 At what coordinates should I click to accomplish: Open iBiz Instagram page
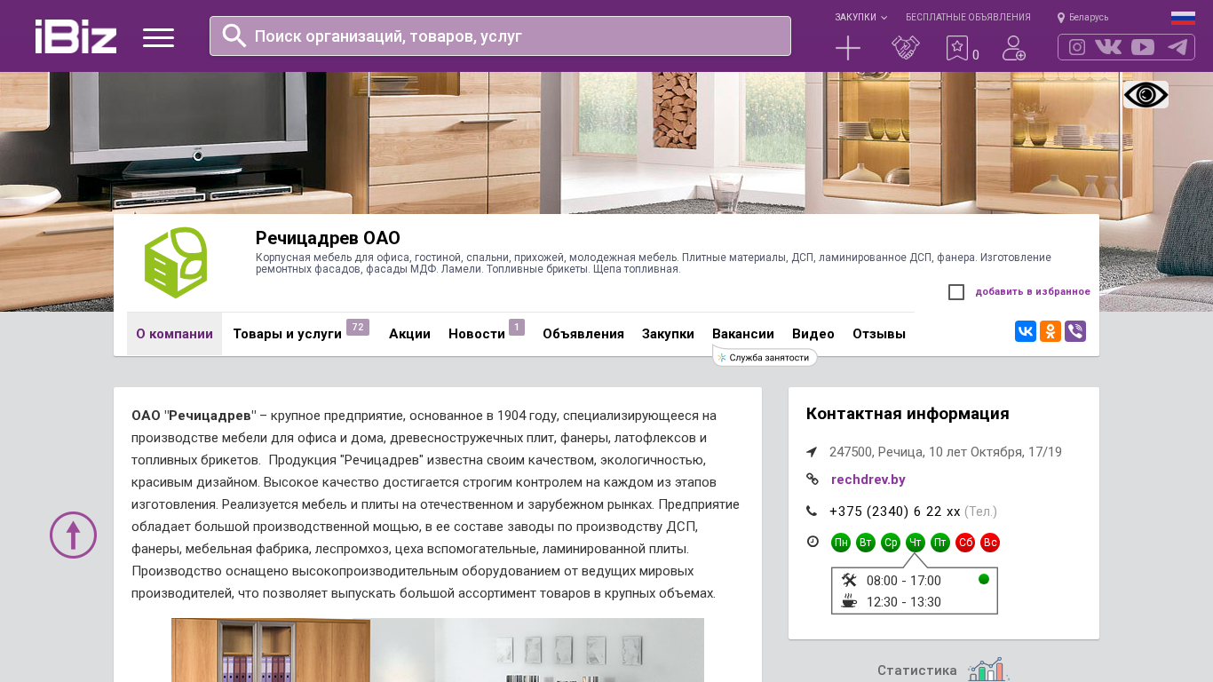point(1077,47)
